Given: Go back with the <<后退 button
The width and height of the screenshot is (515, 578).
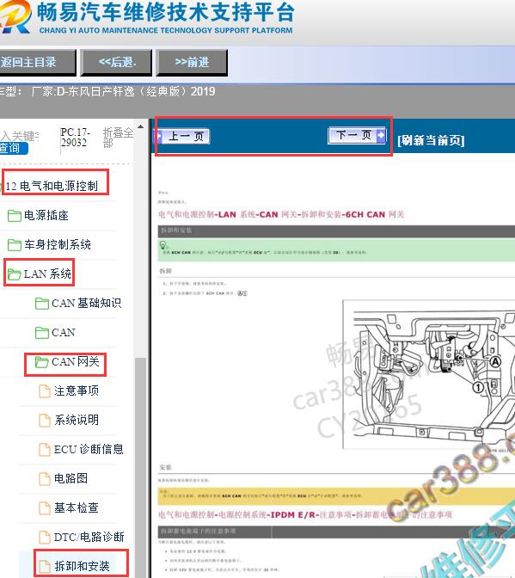Looking at the screenshot, I should 116,62.
